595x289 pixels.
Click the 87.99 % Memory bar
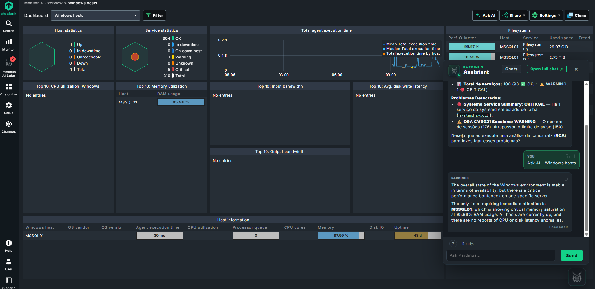point(341,236)
